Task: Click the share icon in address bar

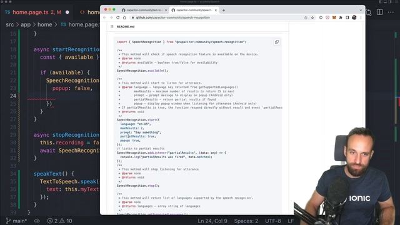Action: (x=306, y=17)
